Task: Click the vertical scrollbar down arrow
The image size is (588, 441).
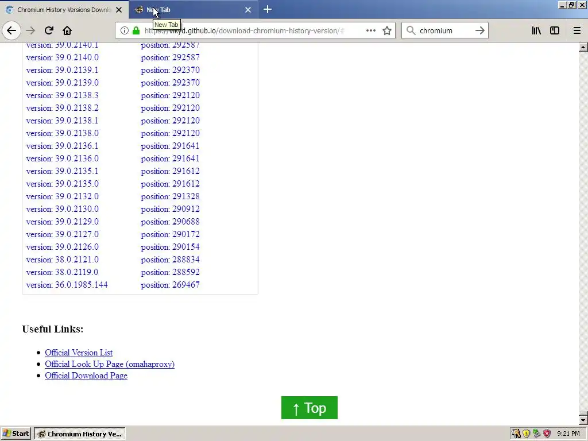Action: [x=583, y=419]
